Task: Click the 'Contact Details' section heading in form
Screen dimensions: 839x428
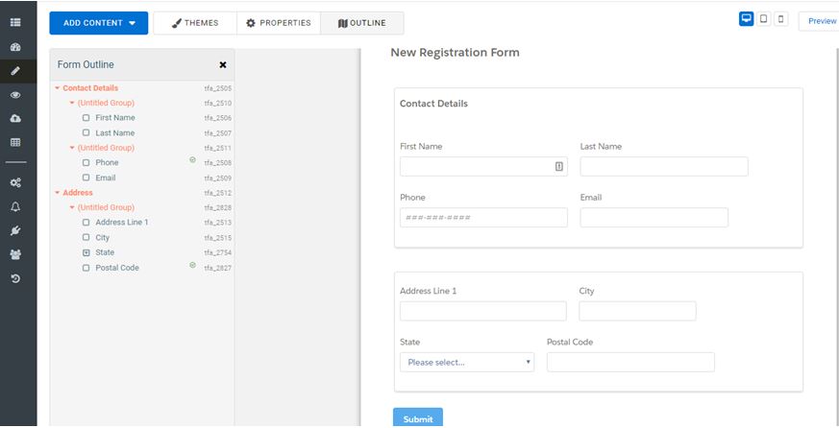Action: tap(433, 104)
